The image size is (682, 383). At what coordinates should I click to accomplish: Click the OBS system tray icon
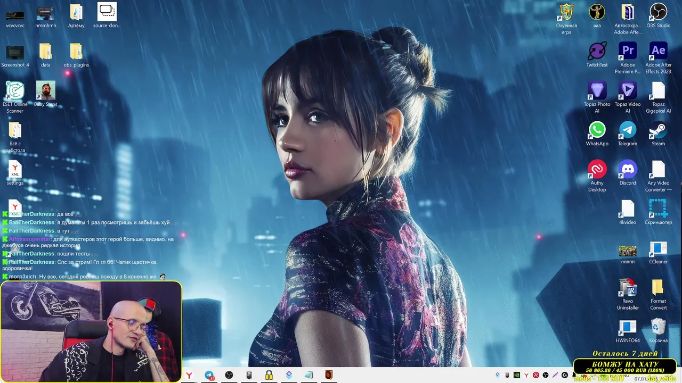(x=546, y=375)
